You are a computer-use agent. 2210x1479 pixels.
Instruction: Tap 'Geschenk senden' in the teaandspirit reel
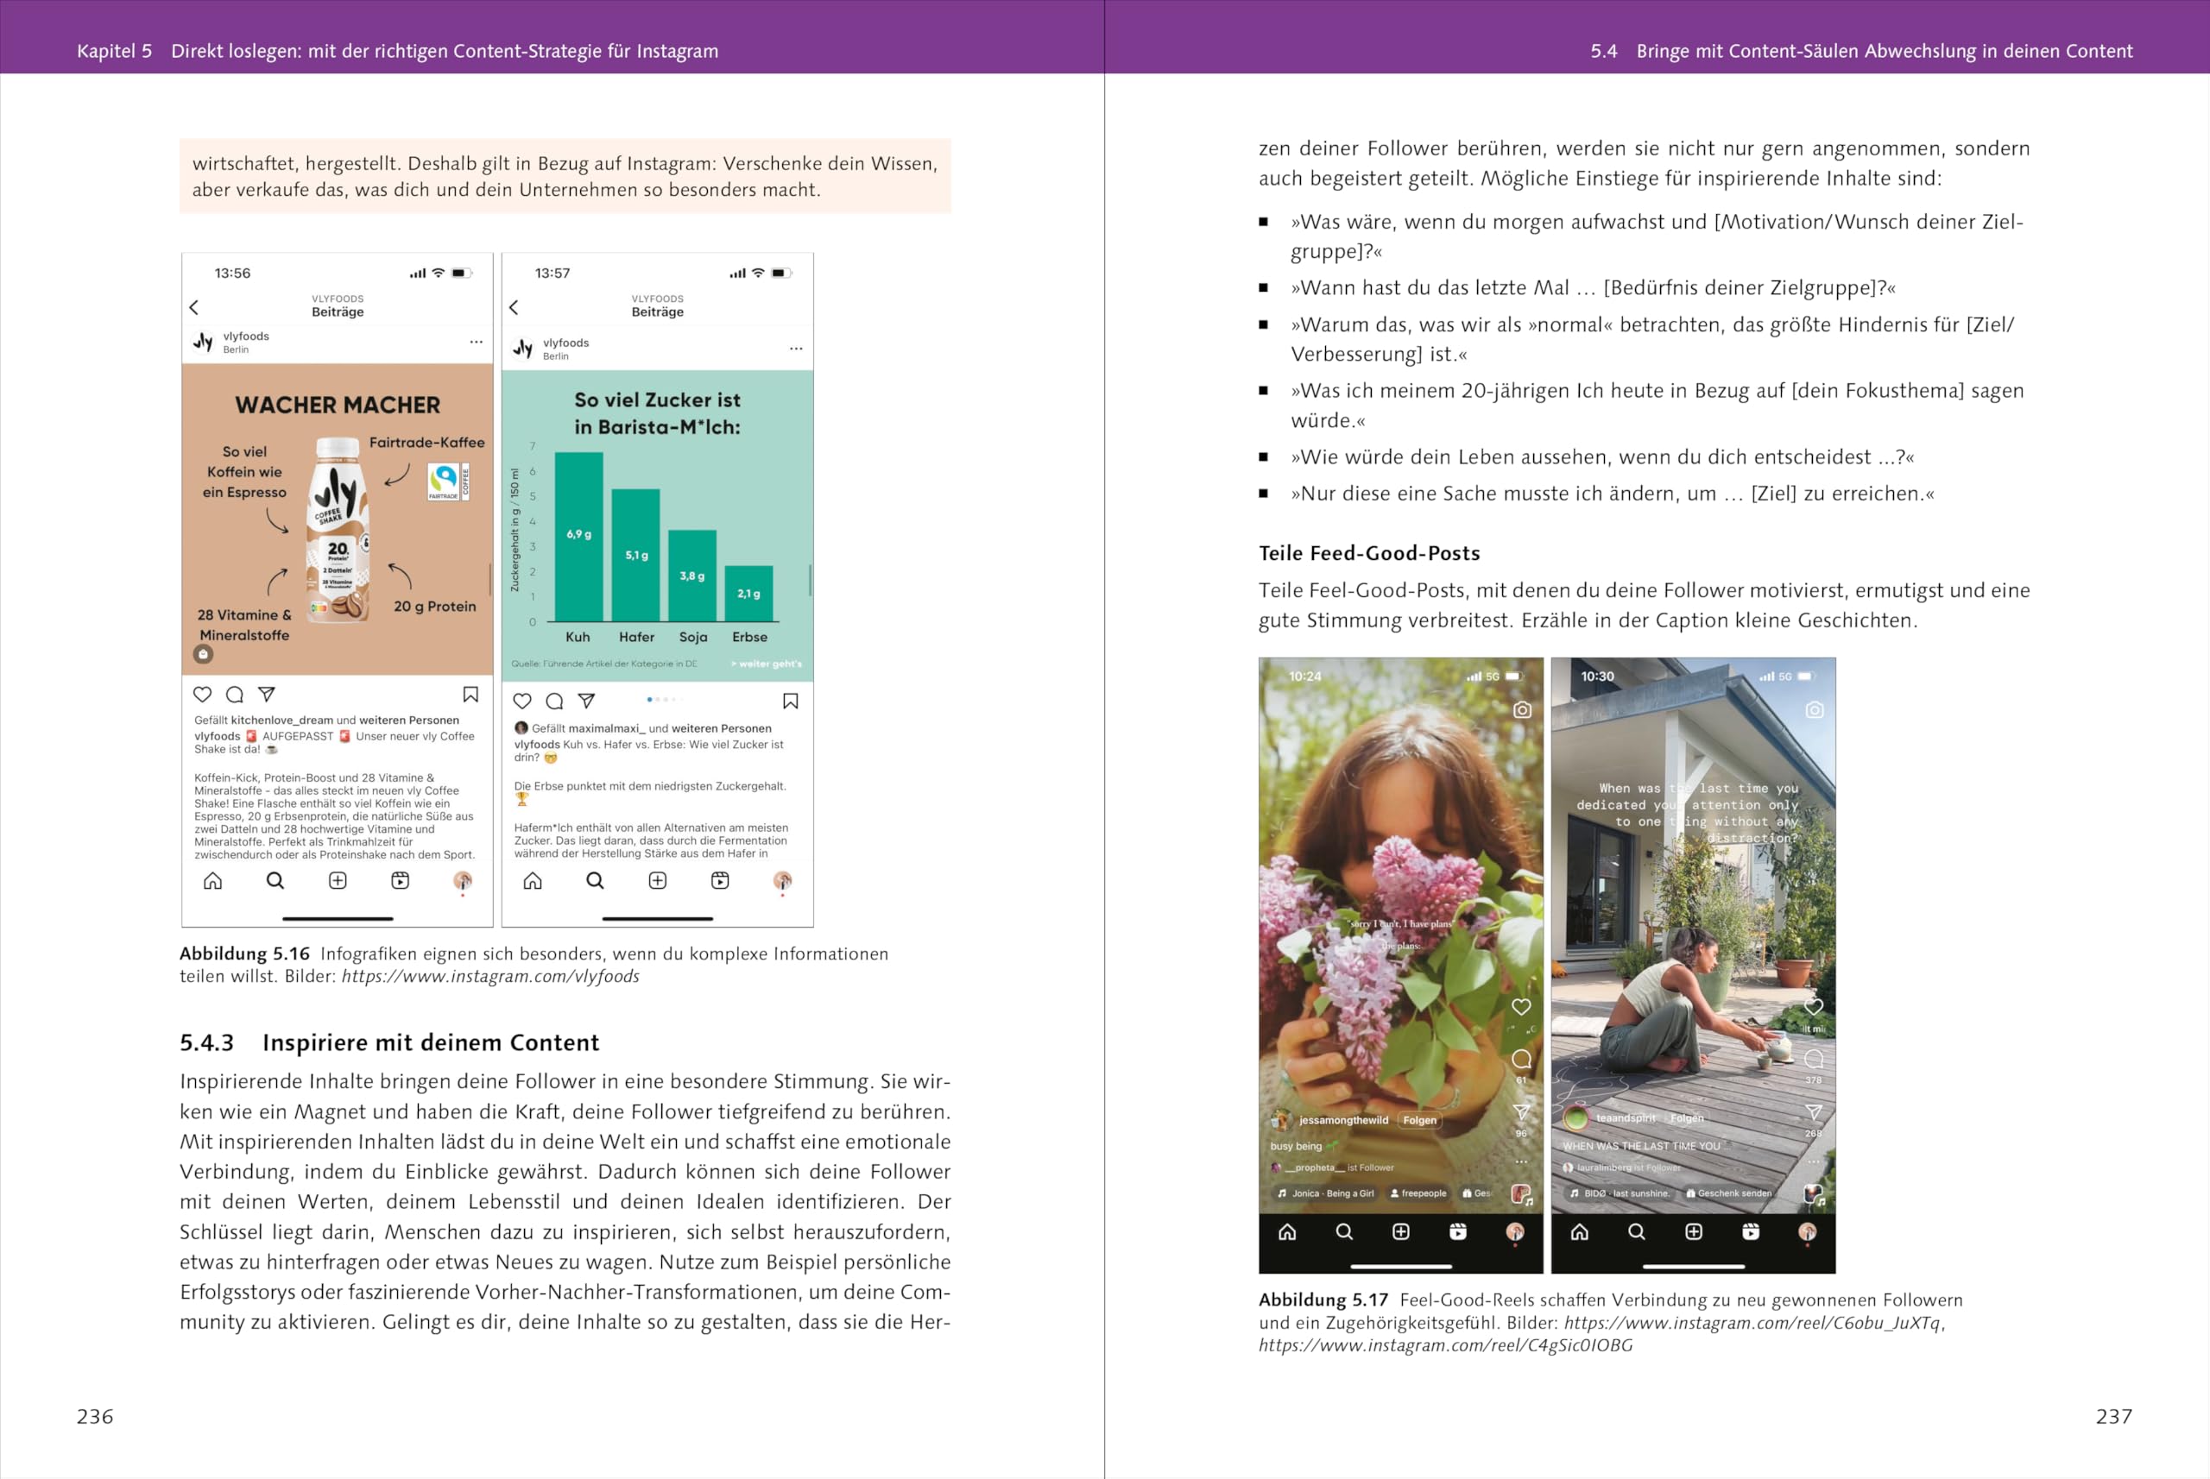click(x=1729, y=1193)
